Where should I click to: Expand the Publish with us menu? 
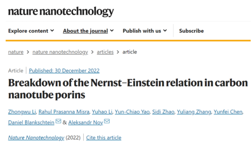pyautogui.click(x=145, y=31)
